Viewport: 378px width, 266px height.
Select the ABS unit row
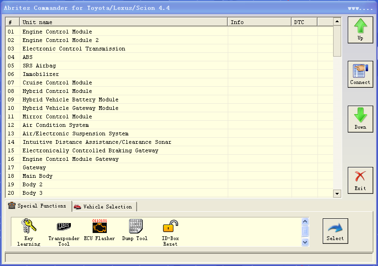point(170,57)
